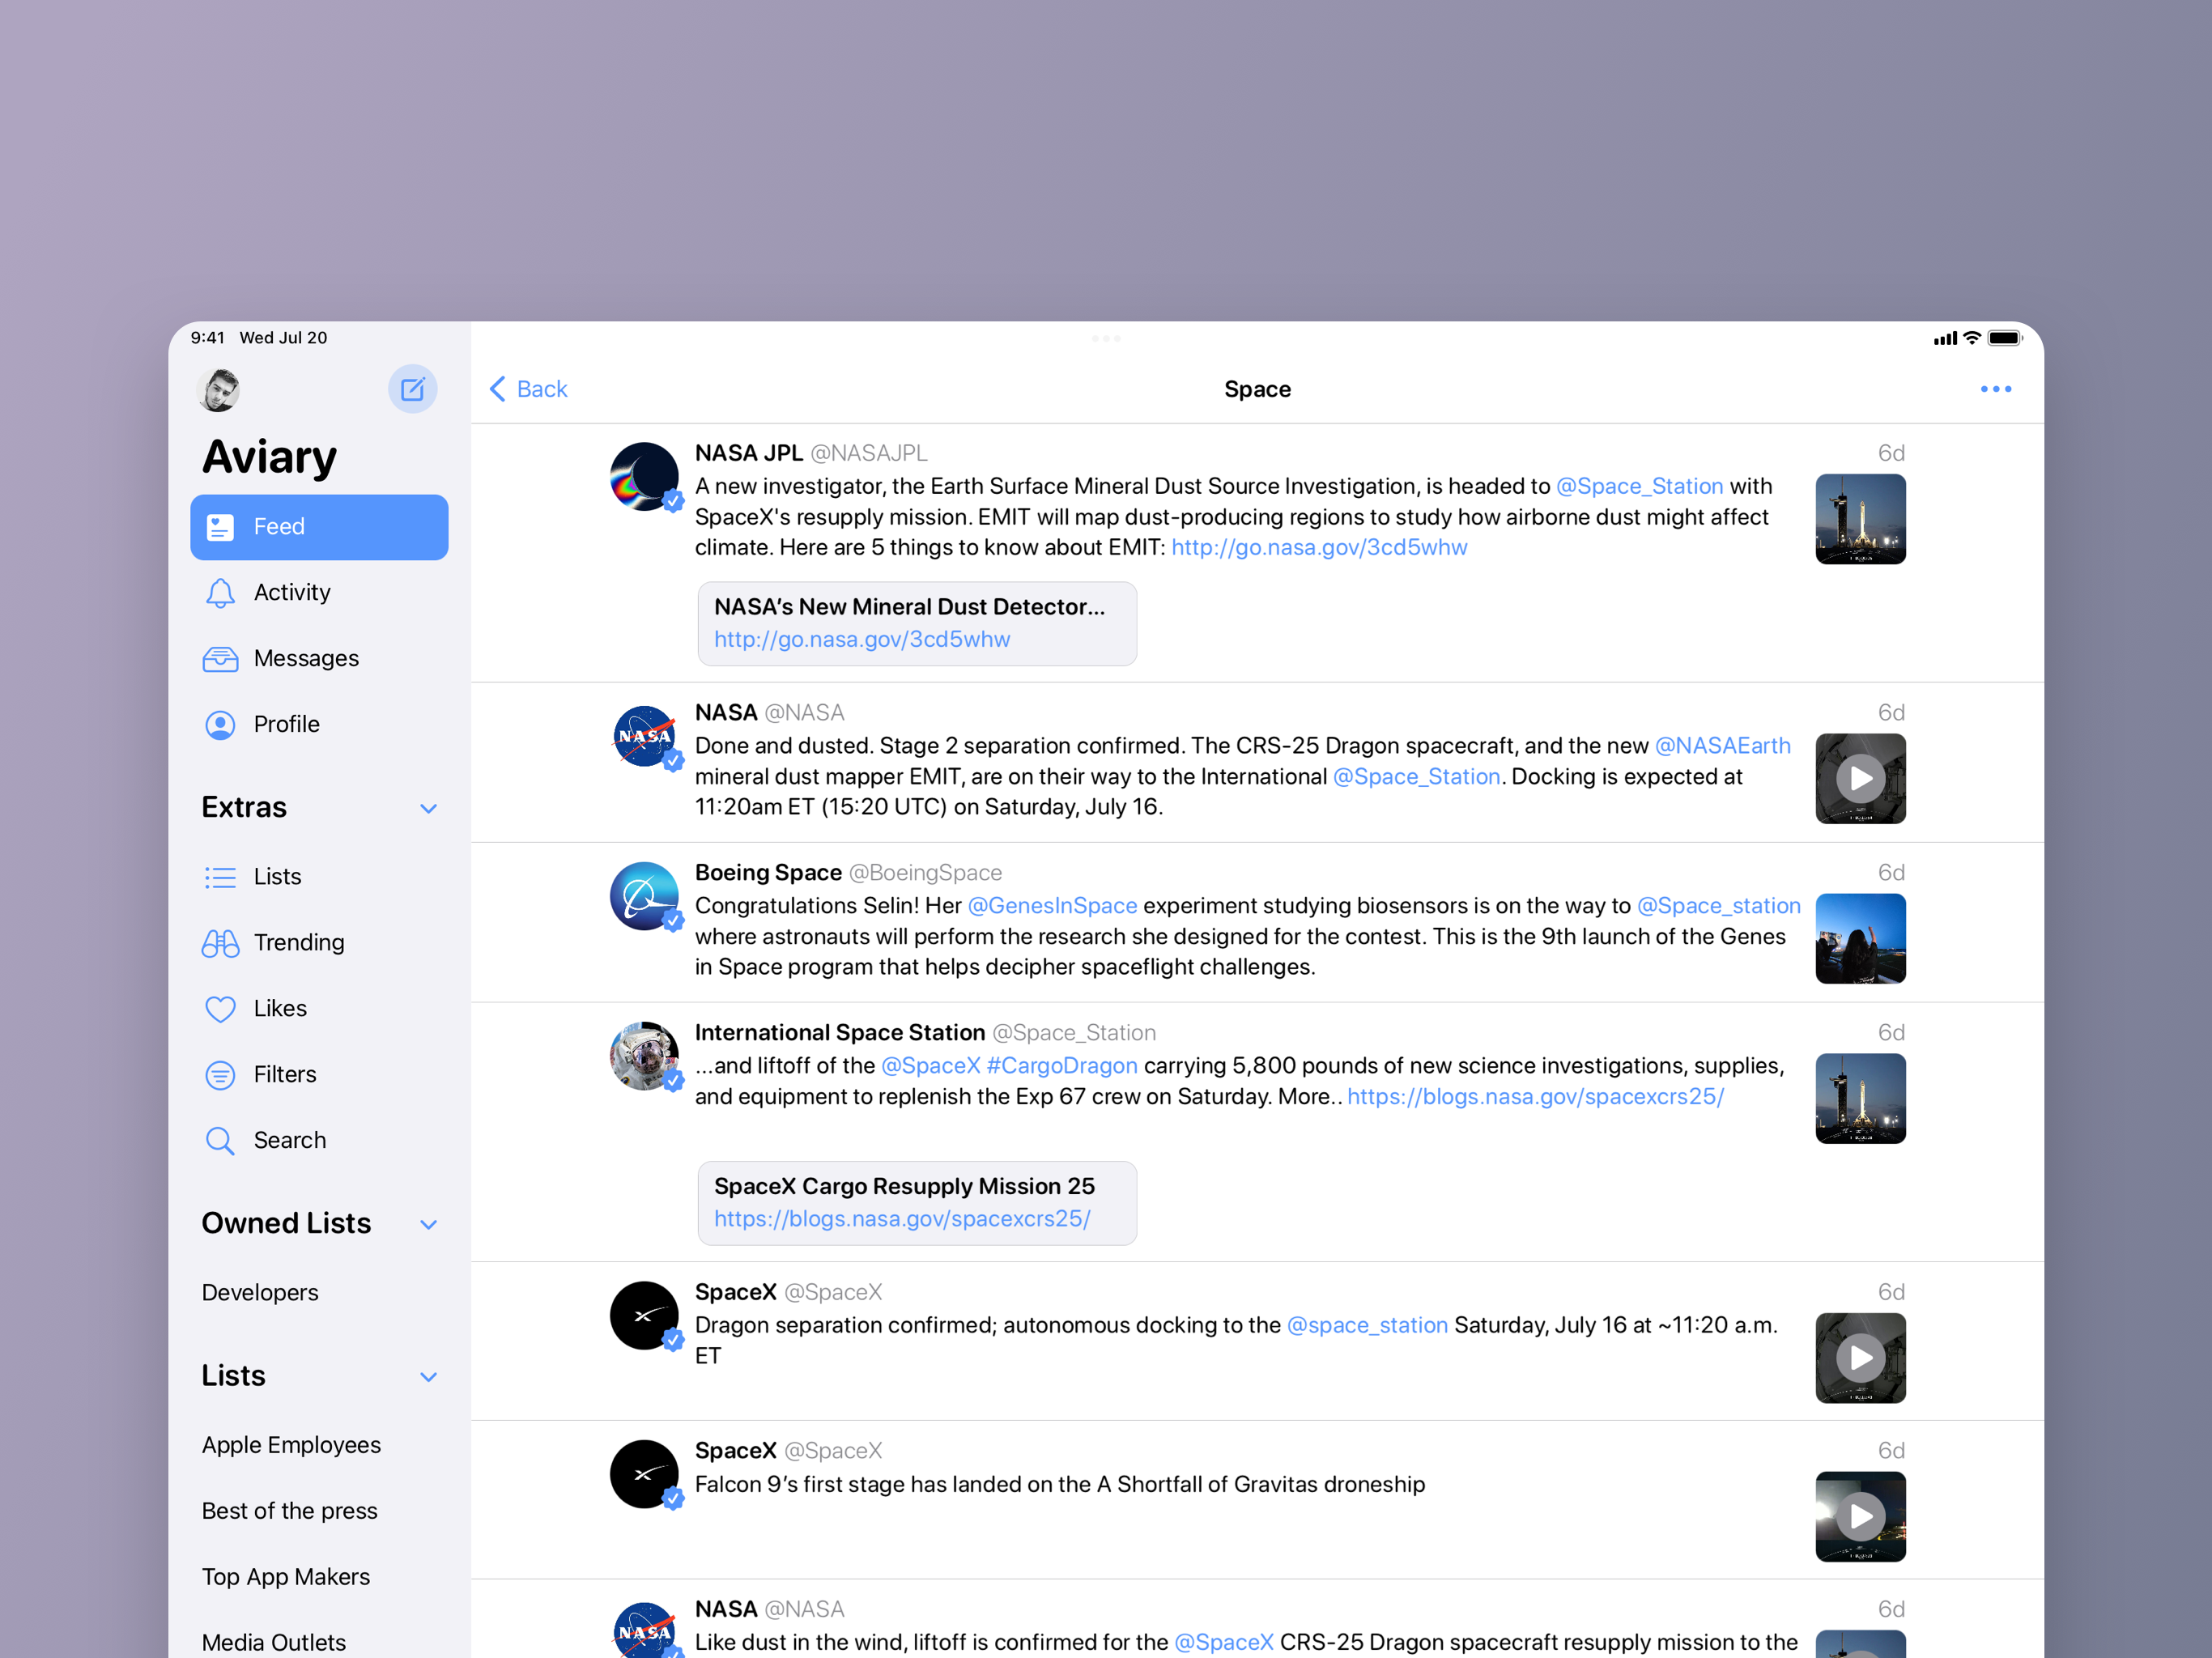Open the @GenesInSpace mention
2212x1658 pixels.
(x=1052, y=906)
